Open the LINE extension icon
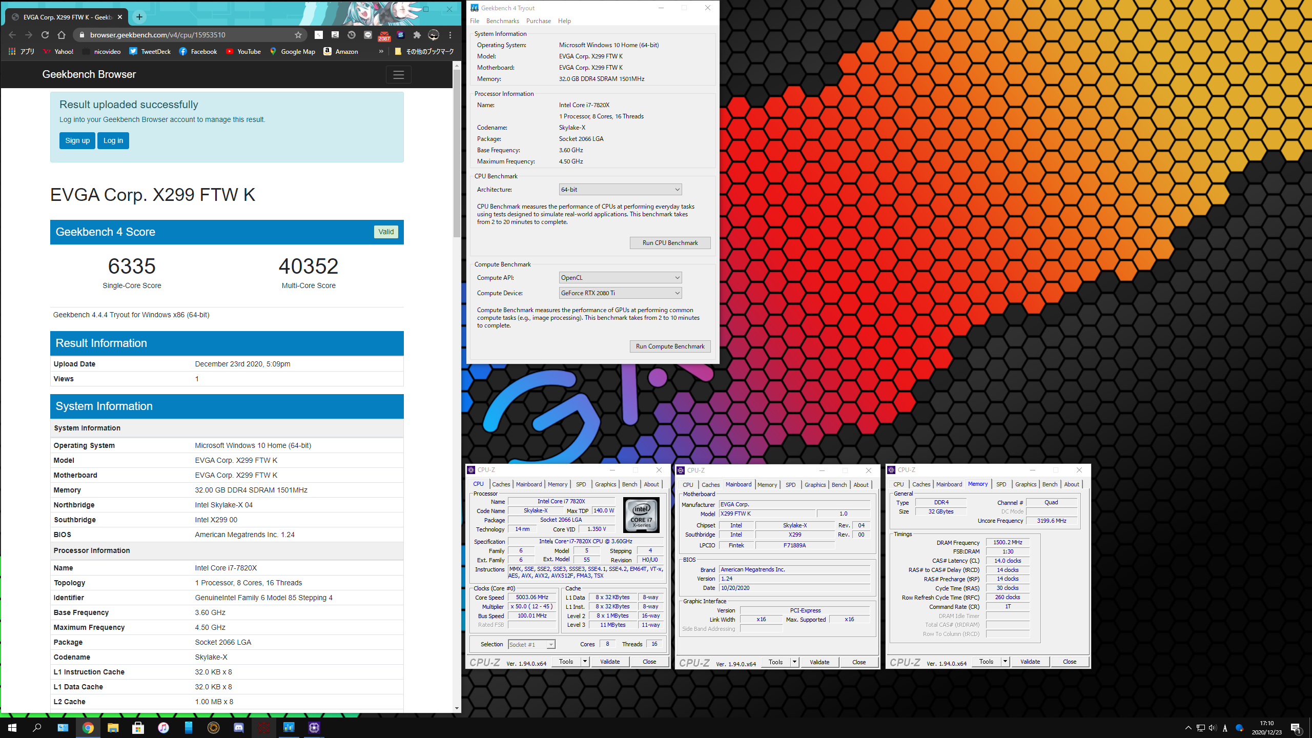 pos(368,35)
